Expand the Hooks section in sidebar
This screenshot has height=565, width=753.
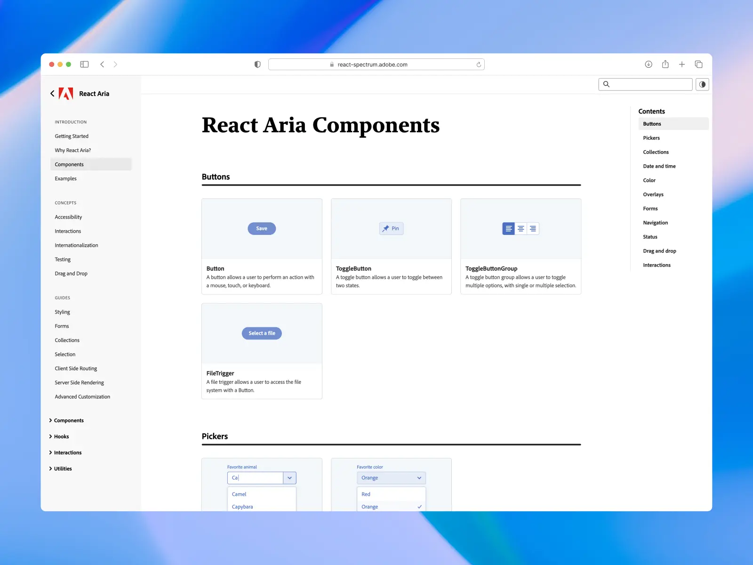pos(59,436)
